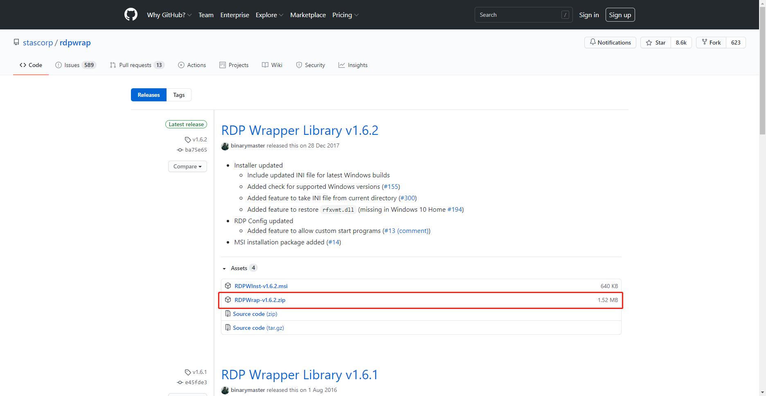Download RDPWInst-v1.6.2.msi
The height and width of the screenshot is (396, 766).
[261, 286]
